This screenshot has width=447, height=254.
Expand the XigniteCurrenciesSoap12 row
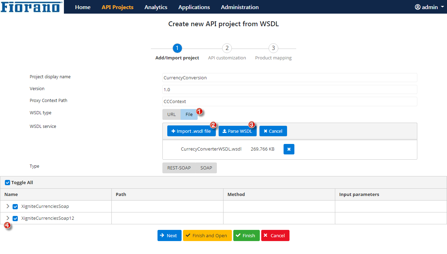(8, 218)
